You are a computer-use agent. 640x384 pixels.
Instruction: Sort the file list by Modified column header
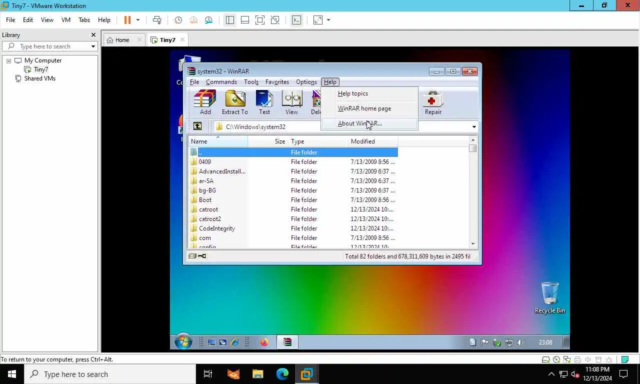click(x=372, y=141)
